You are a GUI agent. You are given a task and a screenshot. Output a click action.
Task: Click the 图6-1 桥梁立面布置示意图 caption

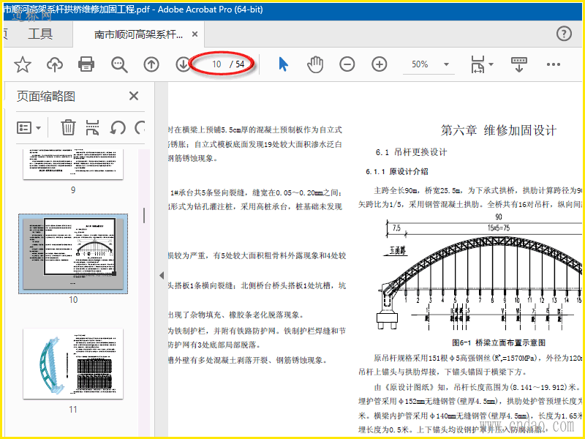(x=499, y=342)
